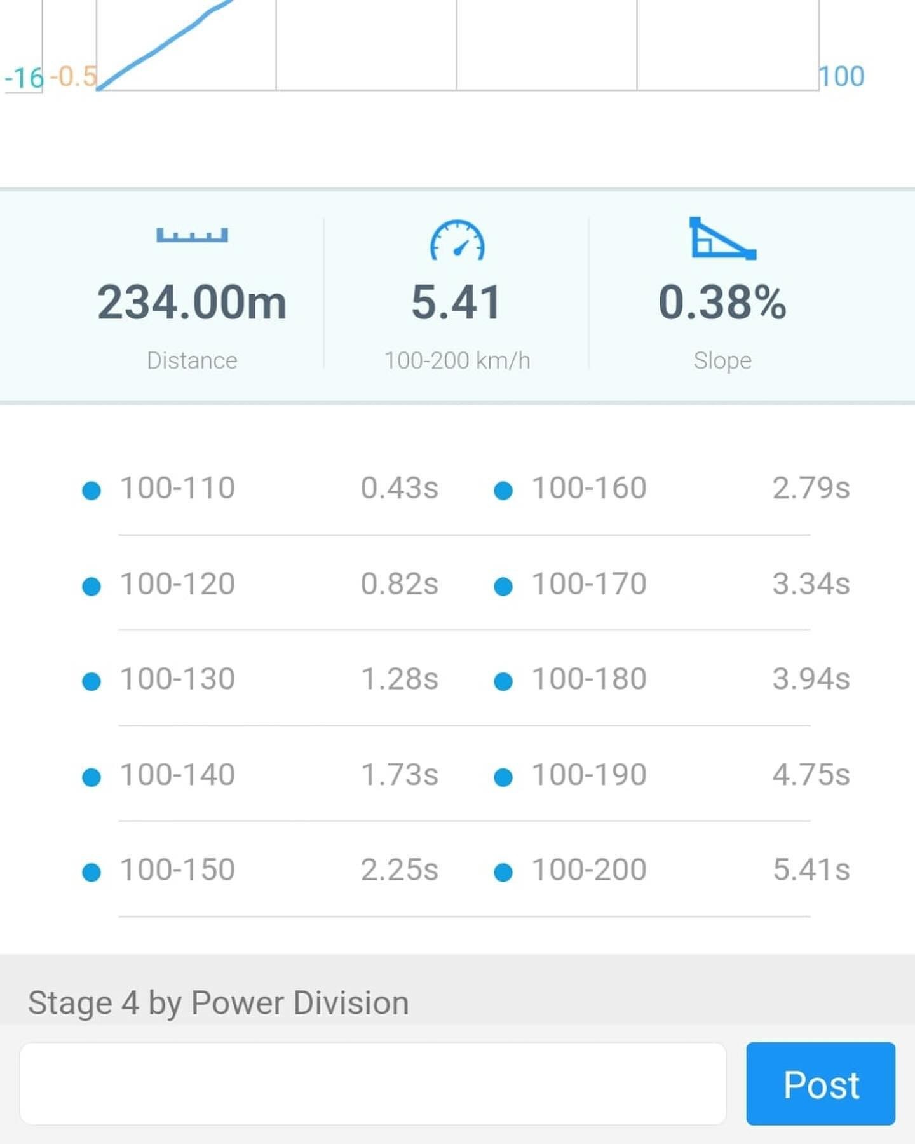This screenshot has height=1144, width=915.
Task: Click the blue dot beside 100-200
Action: 503,872
